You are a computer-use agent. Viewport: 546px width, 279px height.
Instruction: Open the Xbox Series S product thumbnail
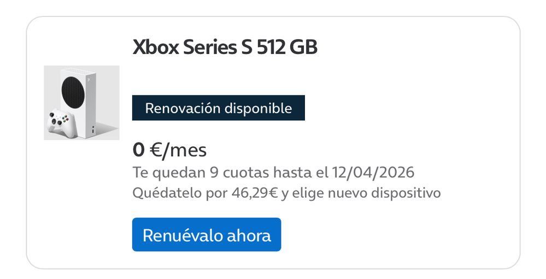click(81, 103)
